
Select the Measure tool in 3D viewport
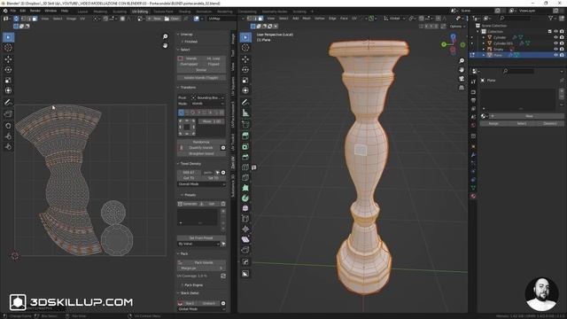click(x=245, y=113)
